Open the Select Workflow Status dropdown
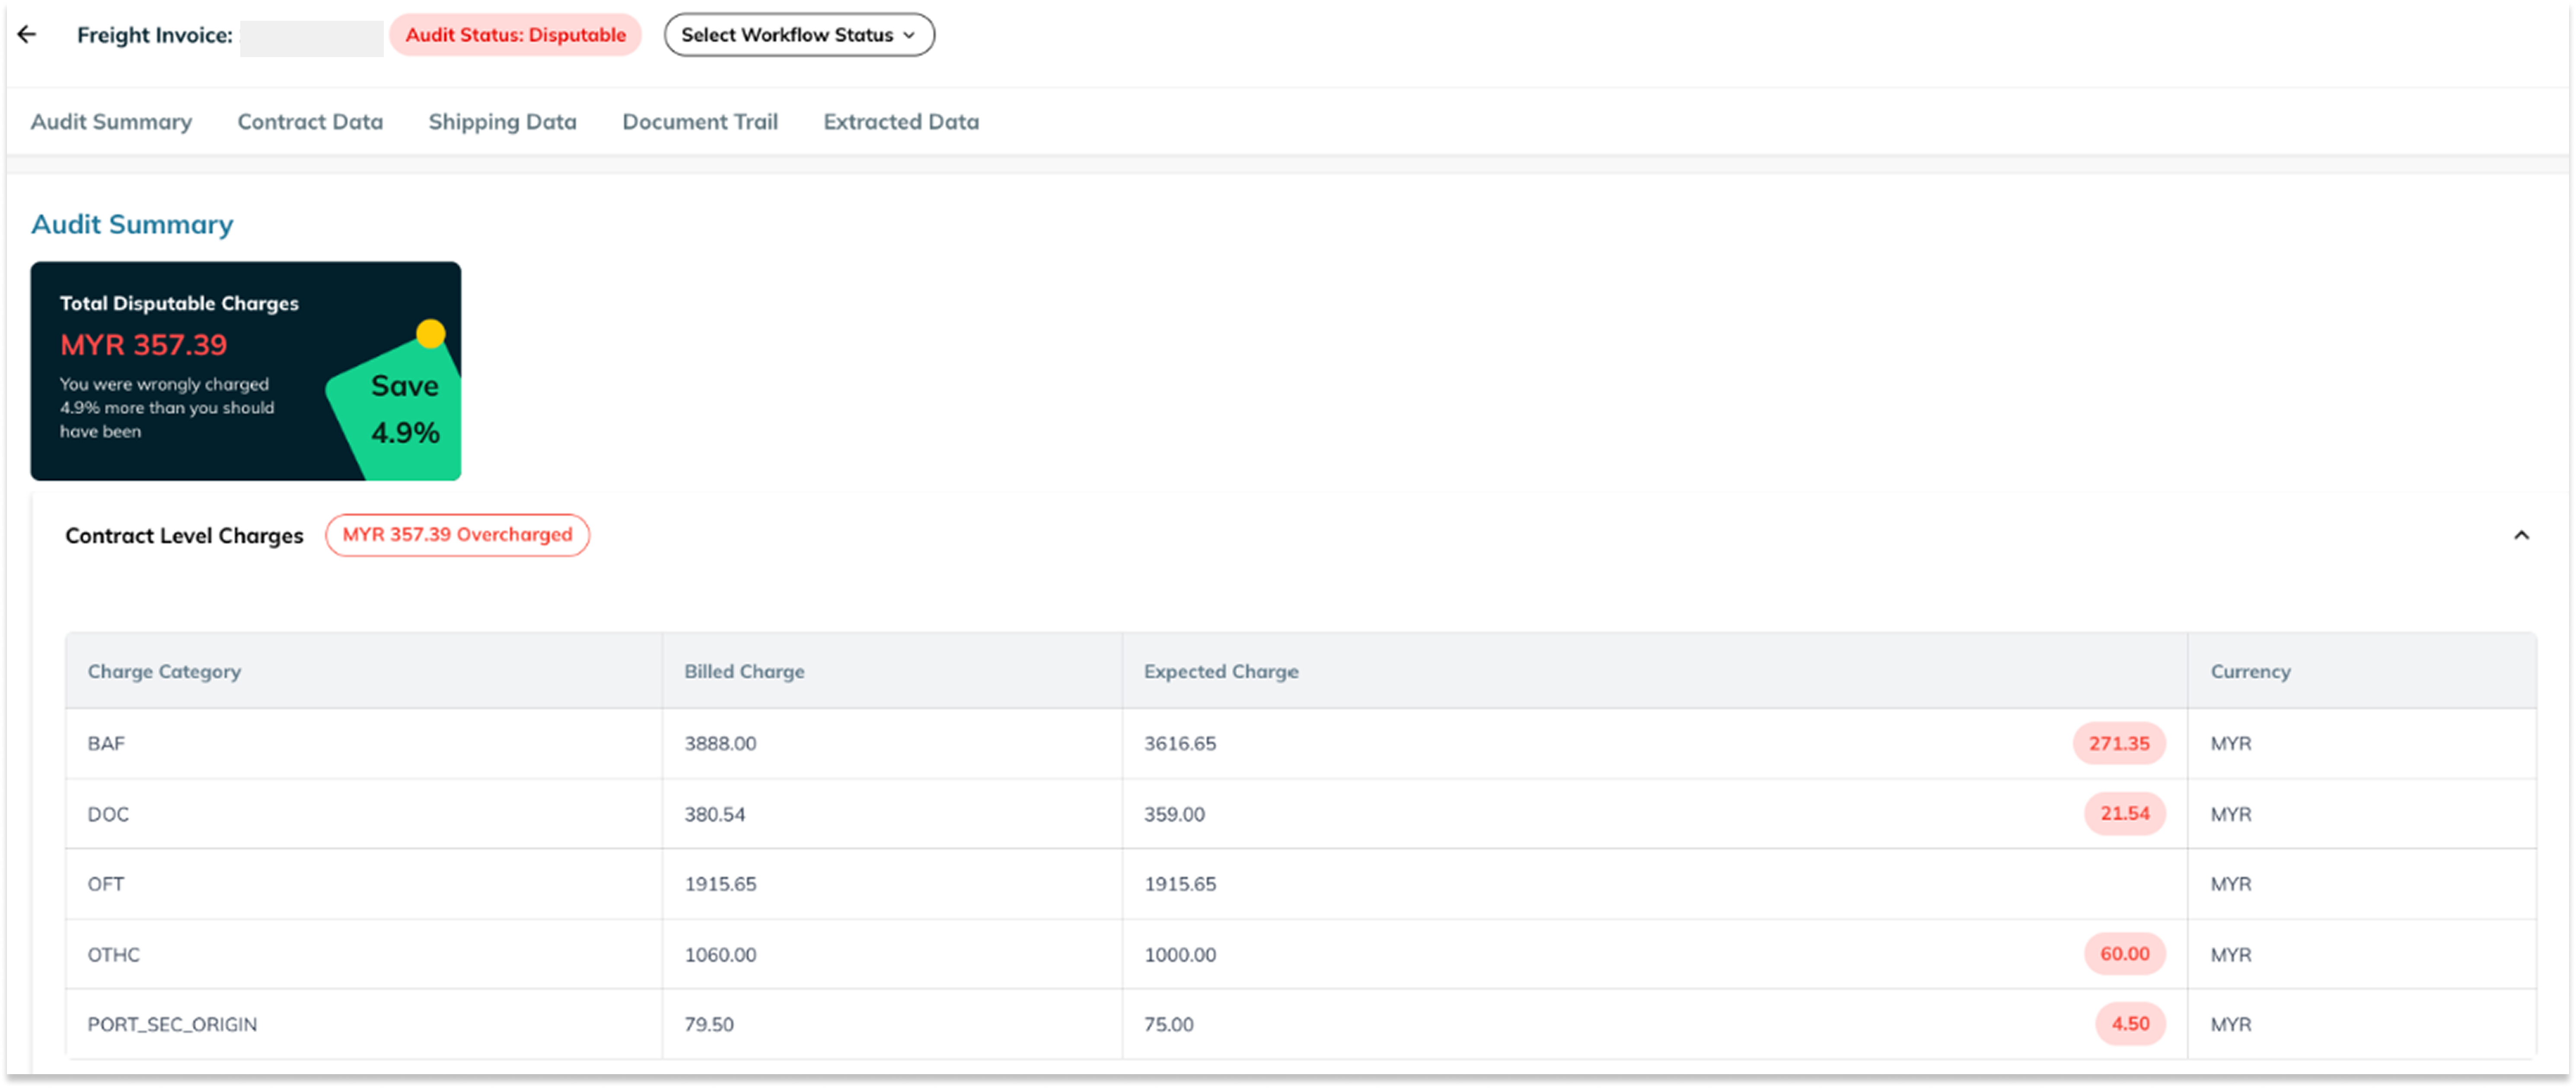Viewport: 2576px width, 1088px height. [799, 35]
